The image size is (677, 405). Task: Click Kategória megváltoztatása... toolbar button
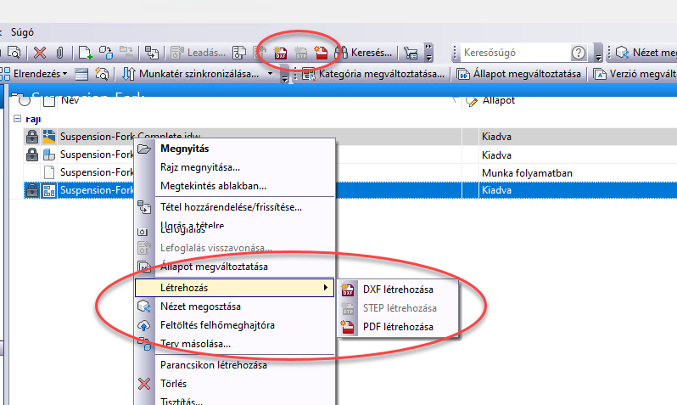(373, 74)
